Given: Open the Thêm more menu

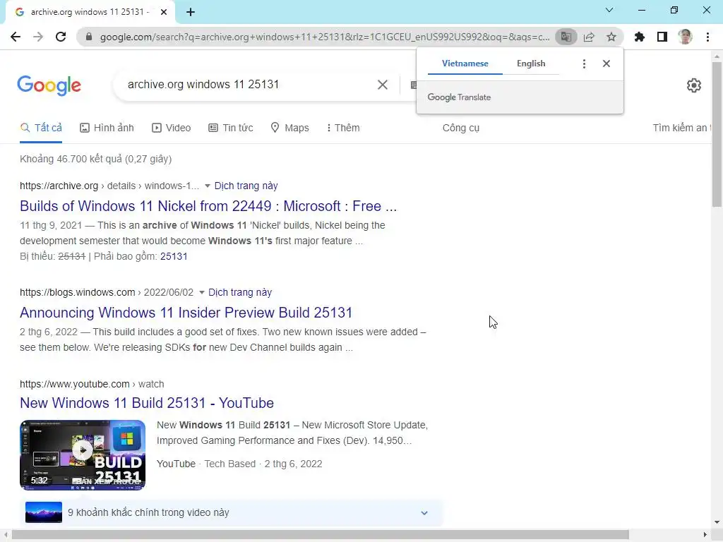Looking at the screenshot, I should [x=342, y=128].
